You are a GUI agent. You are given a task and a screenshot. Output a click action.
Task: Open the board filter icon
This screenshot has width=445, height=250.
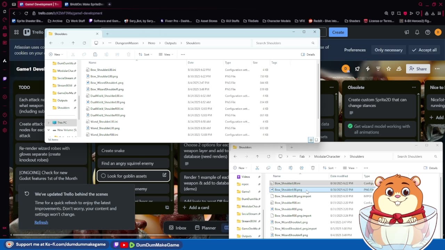[x=378, y=69]
